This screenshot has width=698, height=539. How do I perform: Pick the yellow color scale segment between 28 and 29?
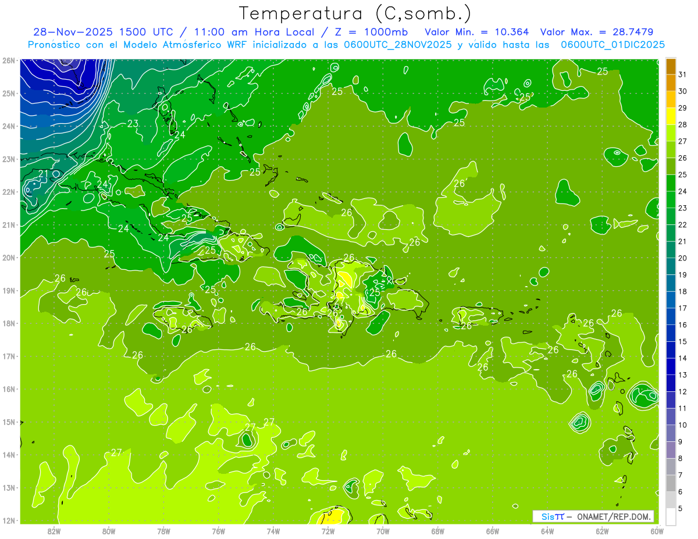coord(671,116)
